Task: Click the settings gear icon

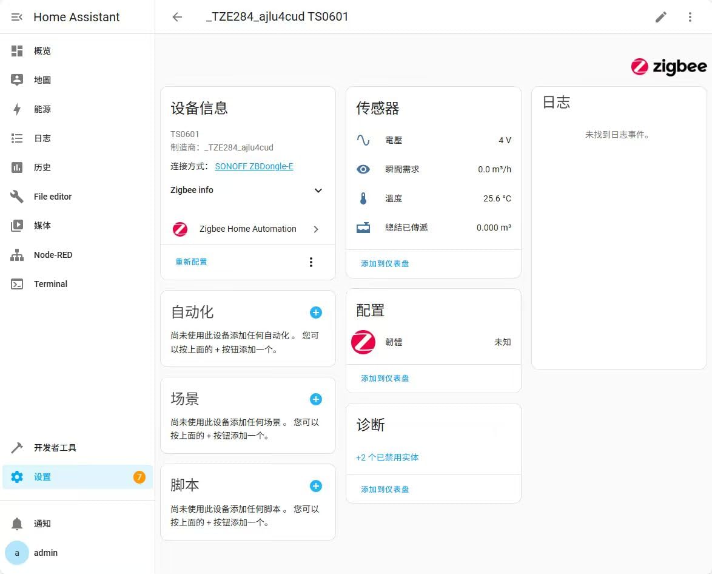Action: [17, 477]
